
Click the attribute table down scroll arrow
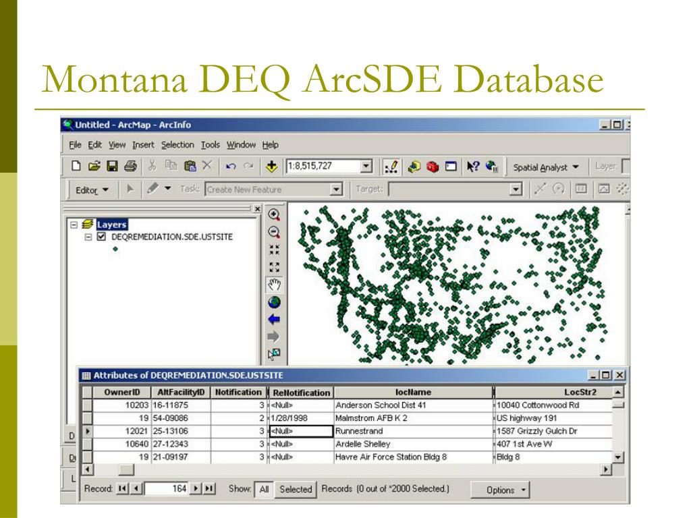(618, 457)
